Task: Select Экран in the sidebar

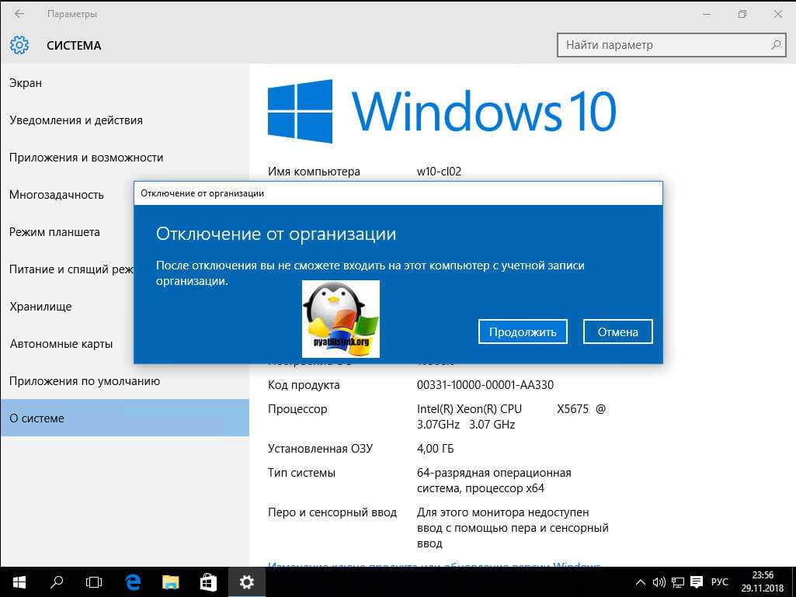Action: click(x=26, y=83)
